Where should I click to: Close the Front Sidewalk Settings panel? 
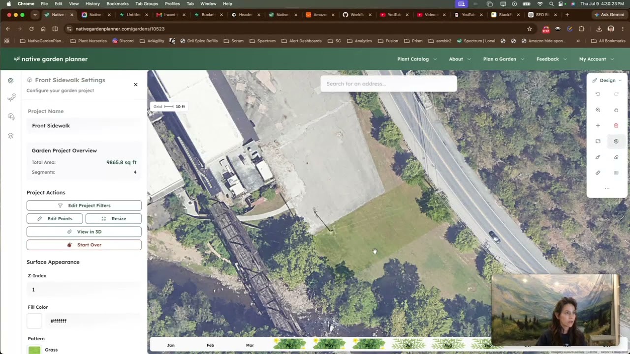(x=136, y=85)
